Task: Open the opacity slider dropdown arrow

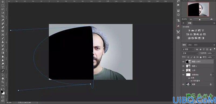Action: (214, 53)
